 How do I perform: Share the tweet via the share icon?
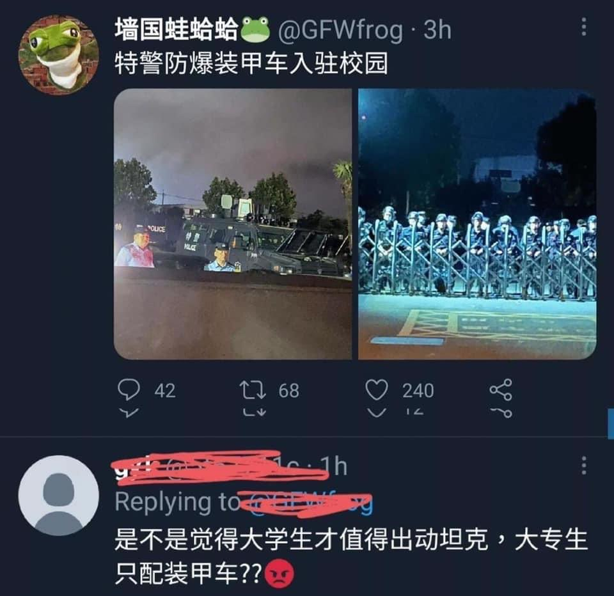point(501,389)
